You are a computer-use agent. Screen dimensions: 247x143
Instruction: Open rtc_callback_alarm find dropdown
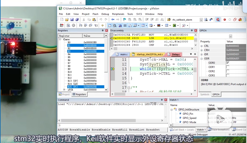(x=201, y=20)
